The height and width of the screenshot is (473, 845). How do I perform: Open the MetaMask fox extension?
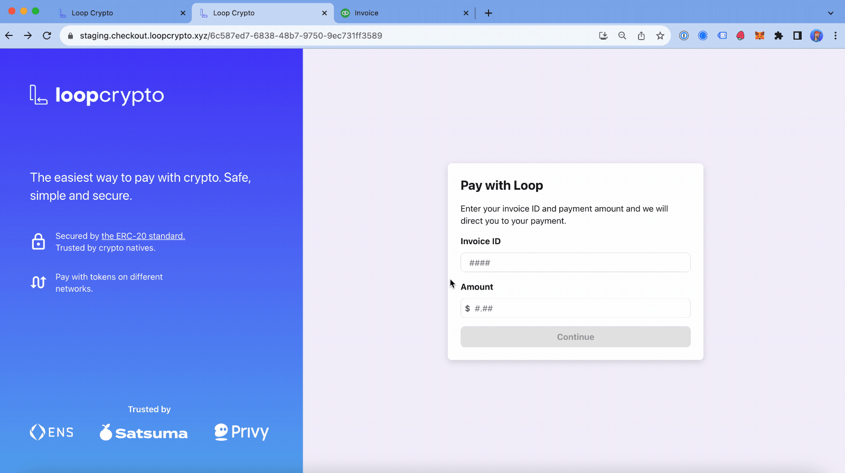(759, 35)
